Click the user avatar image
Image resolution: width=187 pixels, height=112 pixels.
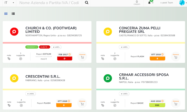tap(182, 2)
